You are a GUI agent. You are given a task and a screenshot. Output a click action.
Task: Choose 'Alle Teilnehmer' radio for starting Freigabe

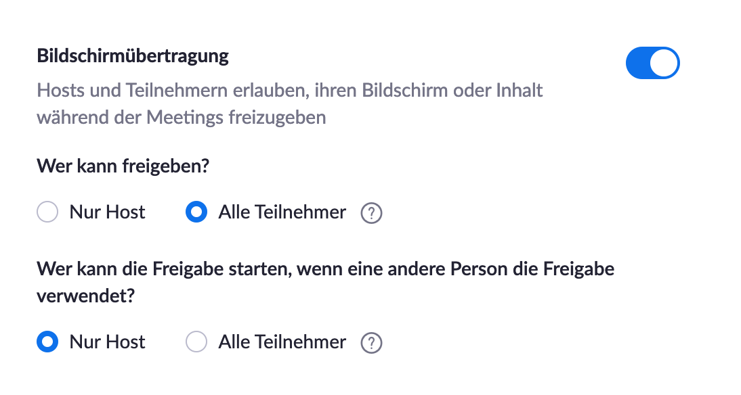pyautogui.click(x=196, y=342)
